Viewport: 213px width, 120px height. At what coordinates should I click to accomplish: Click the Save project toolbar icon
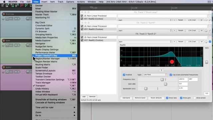click(12, 6)
